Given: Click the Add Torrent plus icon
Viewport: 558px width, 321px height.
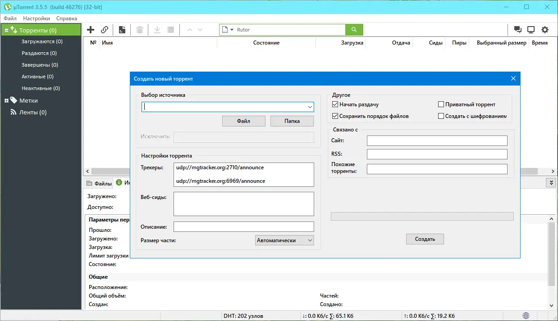Looking at the screenshot, I should point(91,30).
